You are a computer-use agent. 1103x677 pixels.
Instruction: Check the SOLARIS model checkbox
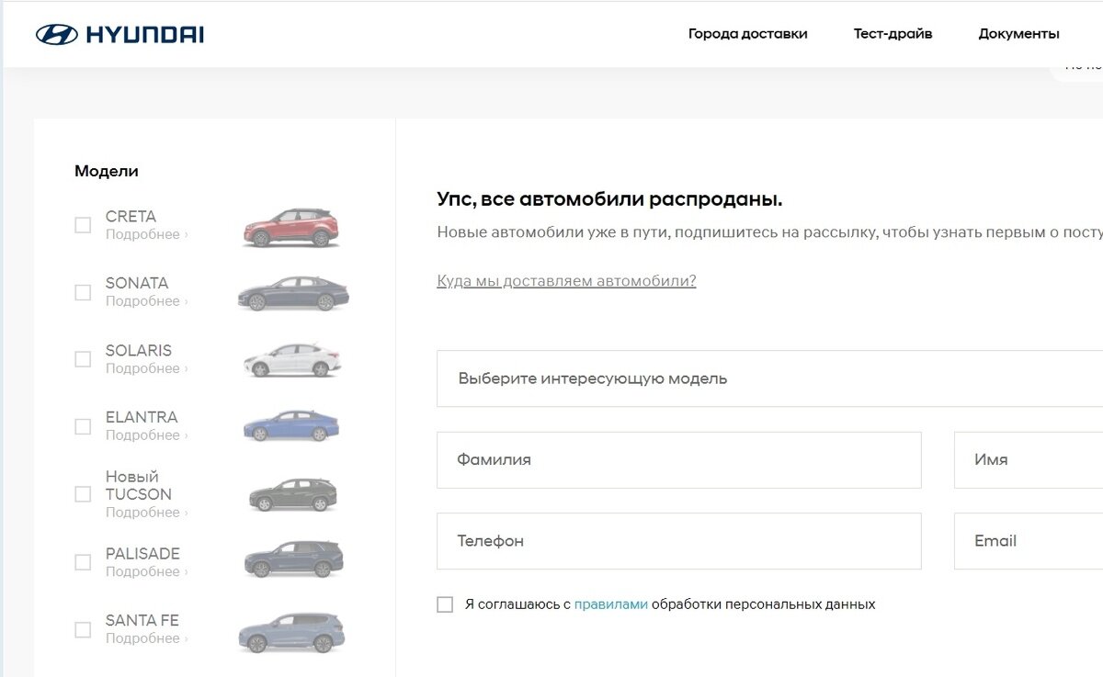click(83, 359)
